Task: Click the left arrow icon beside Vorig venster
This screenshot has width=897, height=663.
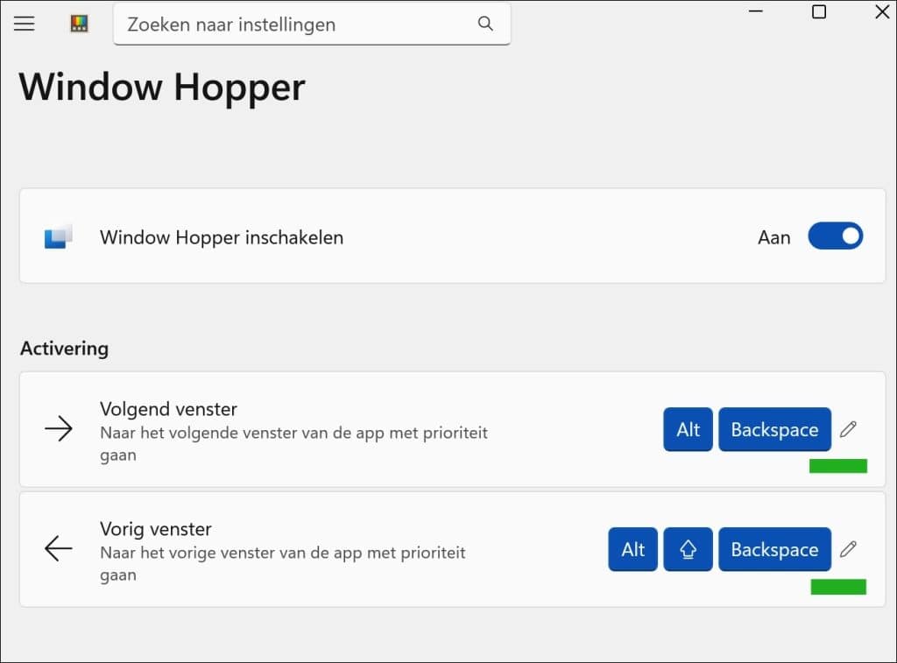Action: tap(59, 548)
